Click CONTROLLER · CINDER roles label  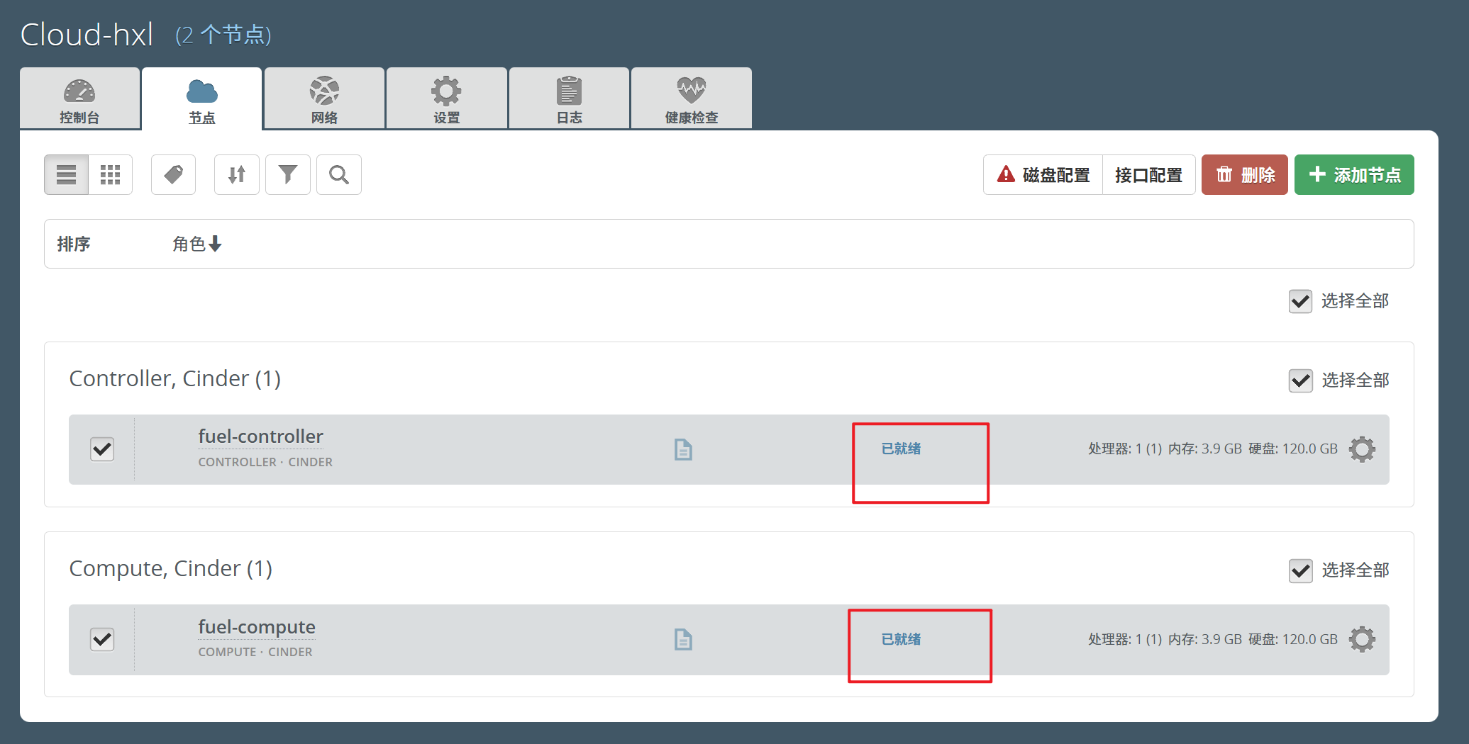[x=265, y=462]
